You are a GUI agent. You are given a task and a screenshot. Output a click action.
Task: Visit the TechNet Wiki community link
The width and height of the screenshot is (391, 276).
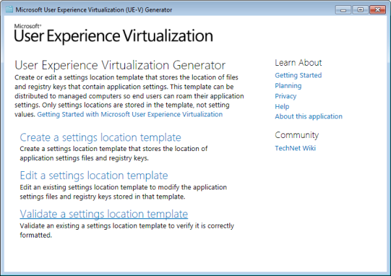(x=295, y=148)
